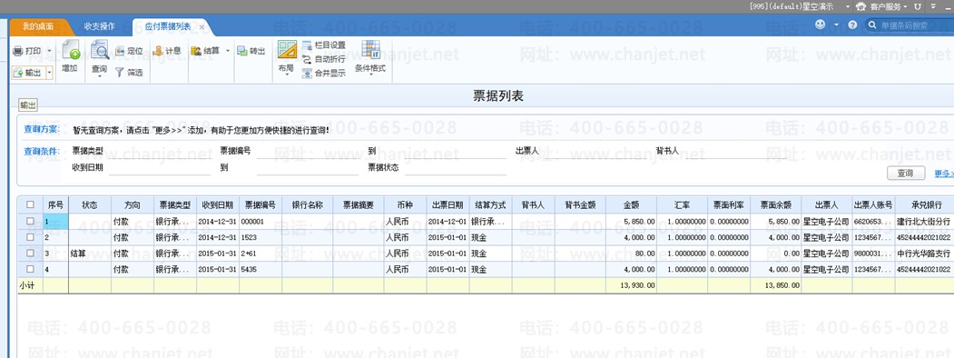This screenshot has width=954, height=358.
Task: Switch to the 我的桌面 tab
Action: 38,26
